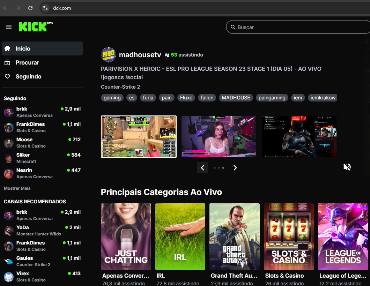This screenshot has width=370, height=286.
Task: Select the iem tag
Action: pos(298,98)
